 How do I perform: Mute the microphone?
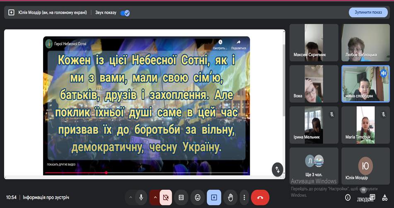click(x=141, y=198)
